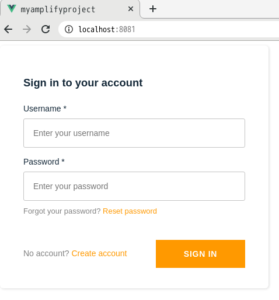The image size is (279, 300).
Task: Click into the Enter your username field
Action: click(134, 133)
